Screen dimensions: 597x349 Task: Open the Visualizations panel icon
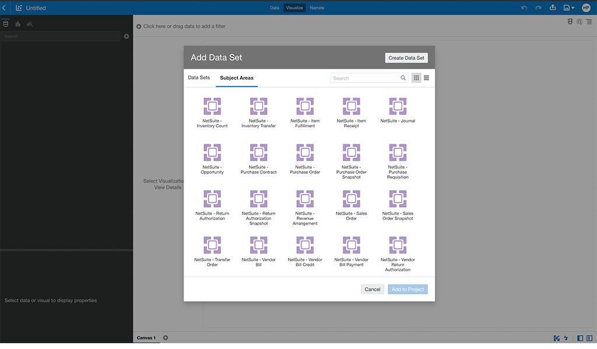click(x=18, y=24)
